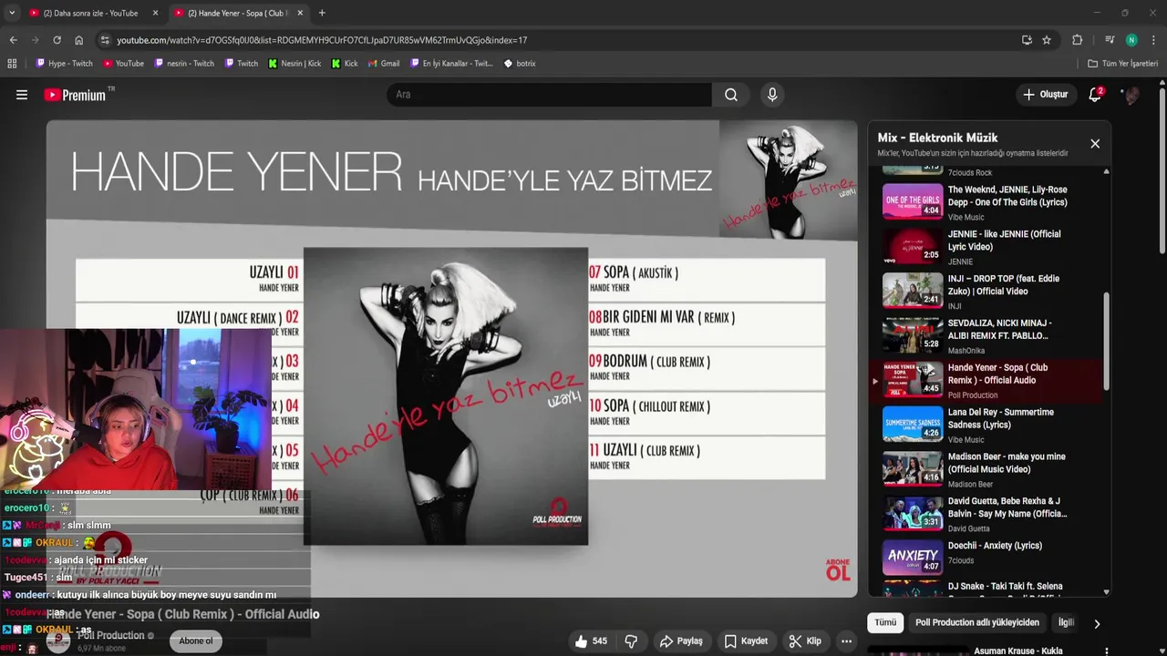This screenshot has height=656, width=1167.
Task: Click the search magnifier button
Action: tap(731, 95)
